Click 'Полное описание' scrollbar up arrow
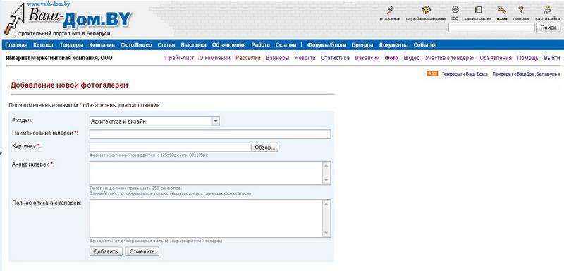564x271 pixels. pyautogui.click(x=326, y=204)
